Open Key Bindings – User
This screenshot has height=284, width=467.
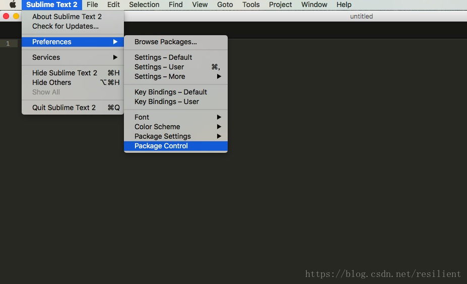pyautogui.click(x=176, y=102)
